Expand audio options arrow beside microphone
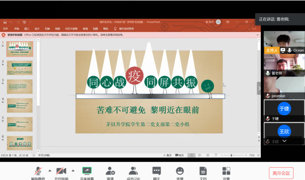Screen dimensions: 305x180 50,170
